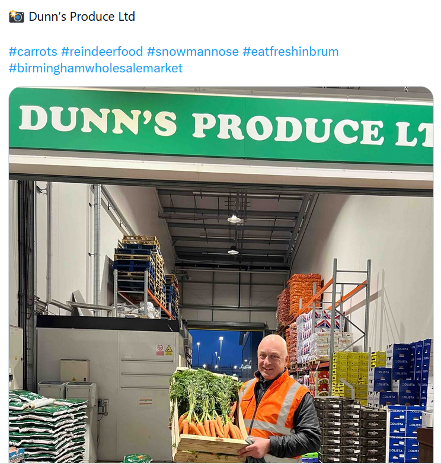Click the stacked blue Colista boxes

408,398
